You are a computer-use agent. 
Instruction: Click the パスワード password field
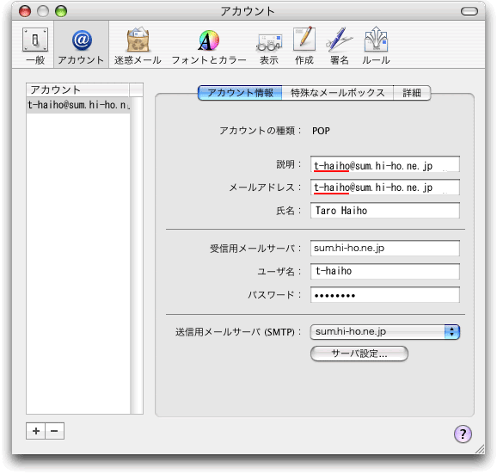385,295
